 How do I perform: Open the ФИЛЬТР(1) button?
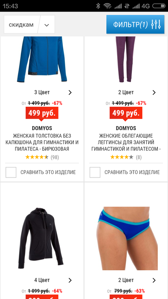point(135,24)
